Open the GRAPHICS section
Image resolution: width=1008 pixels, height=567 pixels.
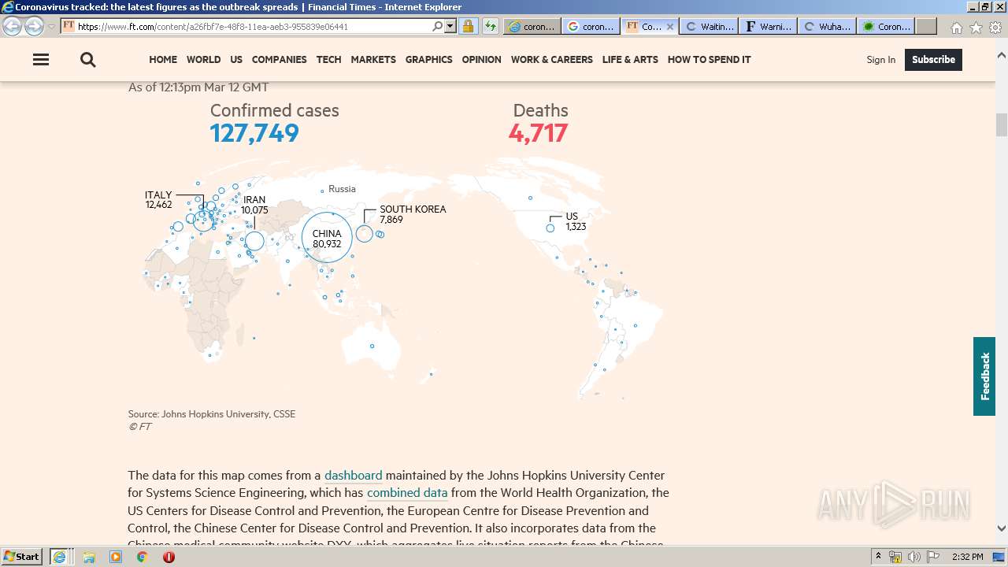pyautogui.click(x=428, y=60)
